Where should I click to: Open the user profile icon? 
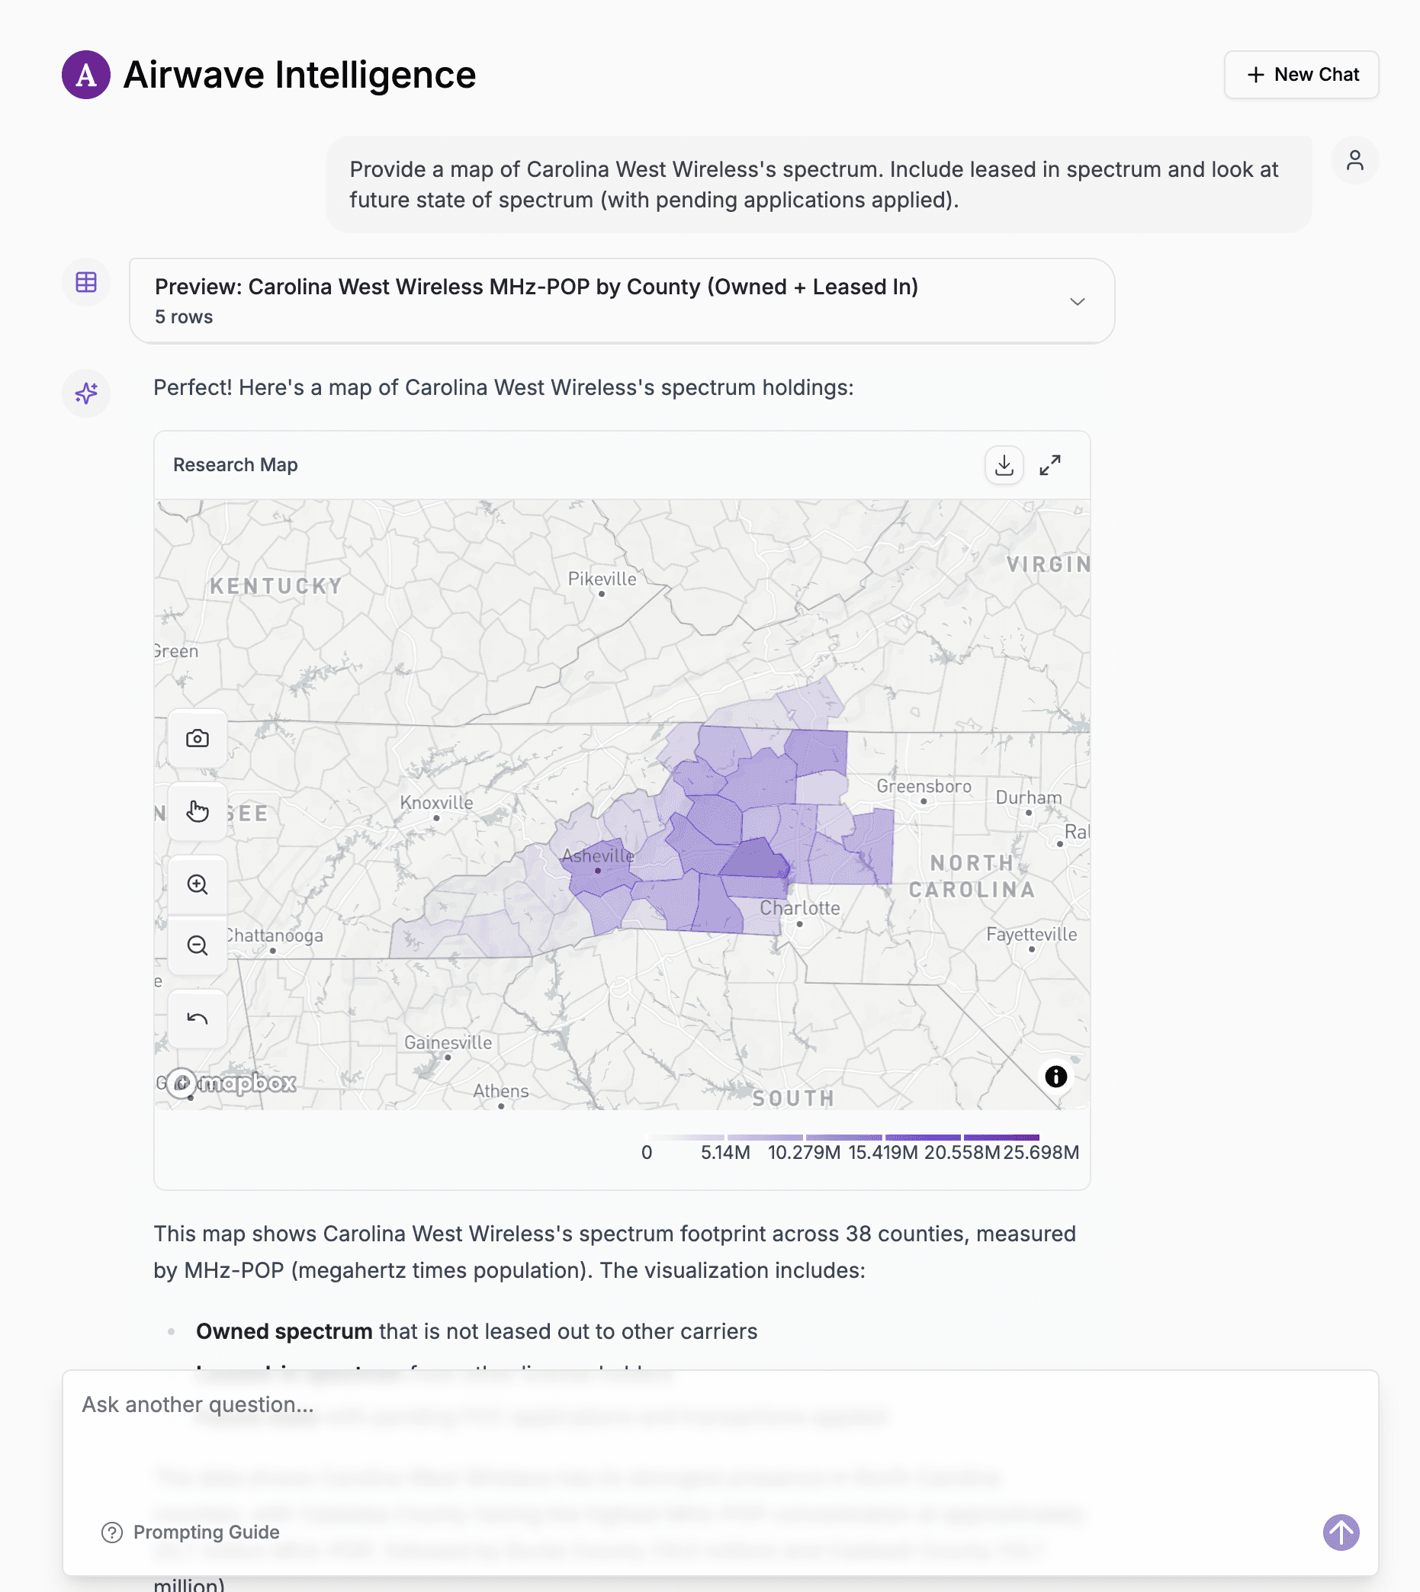point(1355,160)
